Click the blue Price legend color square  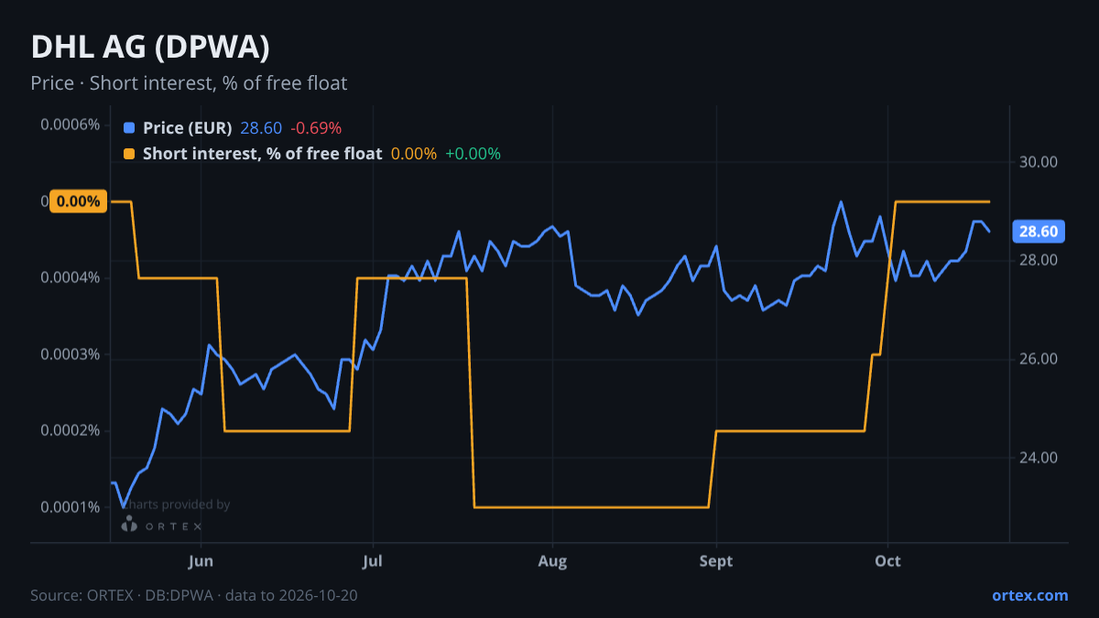point(129,128)
